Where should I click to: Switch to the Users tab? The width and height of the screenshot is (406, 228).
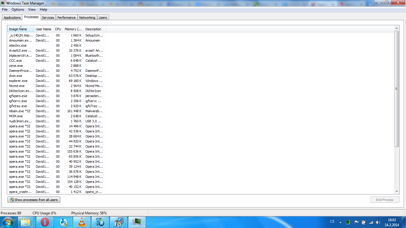103,18
